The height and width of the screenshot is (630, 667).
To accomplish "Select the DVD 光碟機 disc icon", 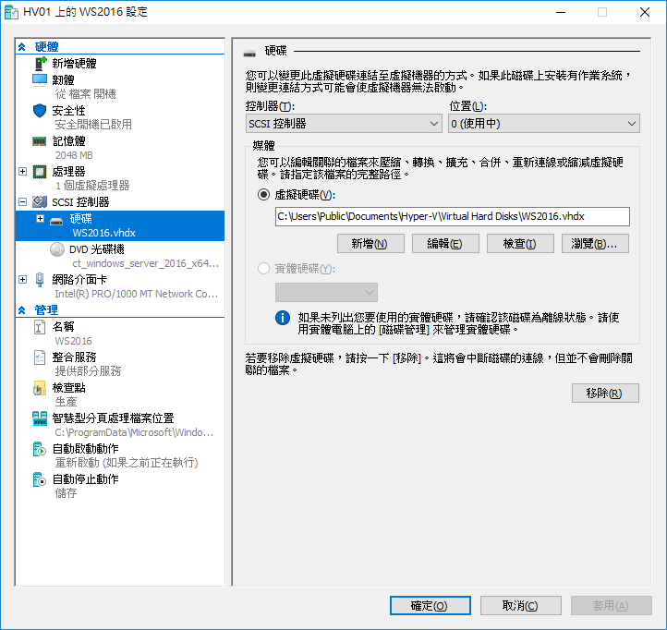I will point(57,249).
